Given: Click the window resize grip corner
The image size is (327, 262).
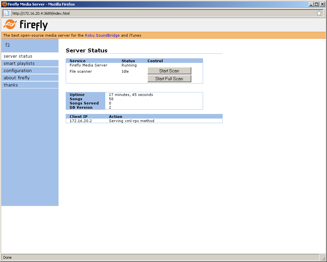Looking at the screenshot, I should [323, 258].
